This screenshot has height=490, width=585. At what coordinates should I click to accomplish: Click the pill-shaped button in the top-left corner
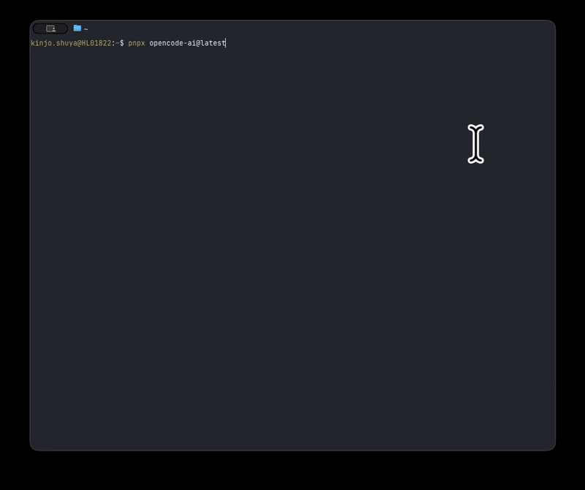50,29
